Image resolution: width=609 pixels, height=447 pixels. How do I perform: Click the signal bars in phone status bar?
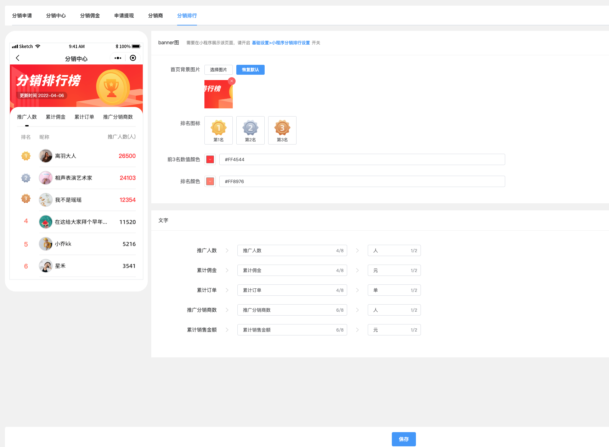(15, 46)
